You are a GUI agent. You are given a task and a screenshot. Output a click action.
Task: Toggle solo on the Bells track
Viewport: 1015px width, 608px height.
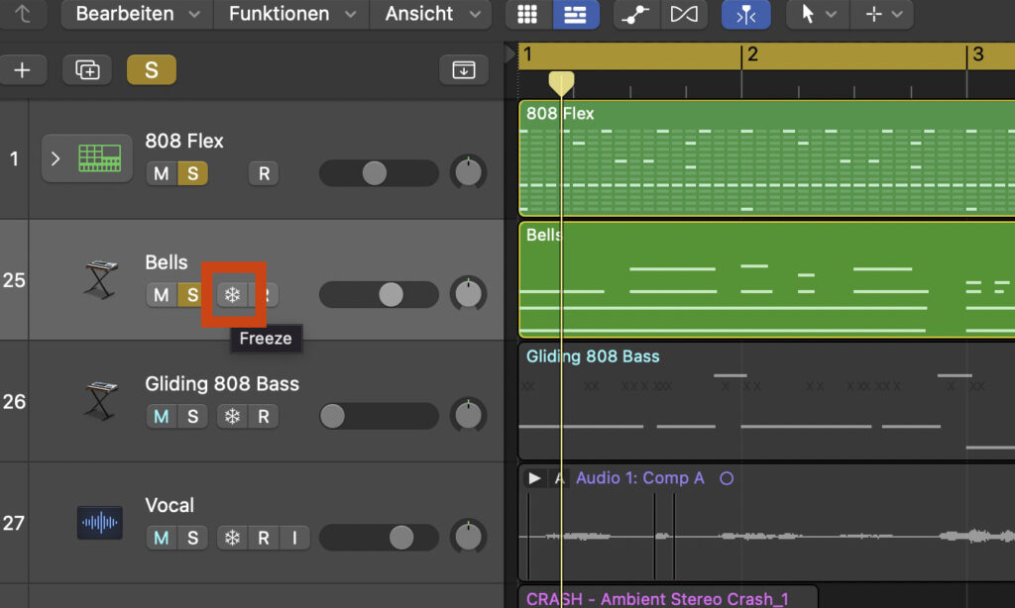point(192,295)
